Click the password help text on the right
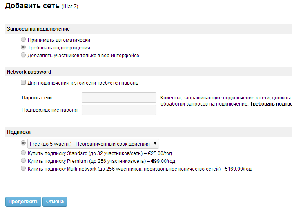This screenshot has width=292, height=209. (225, 101)
